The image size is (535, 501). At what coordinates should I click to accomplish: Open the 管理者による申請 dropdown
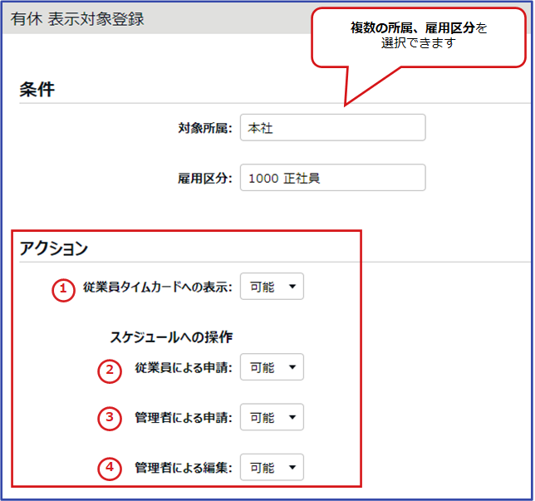click(272, 417)
